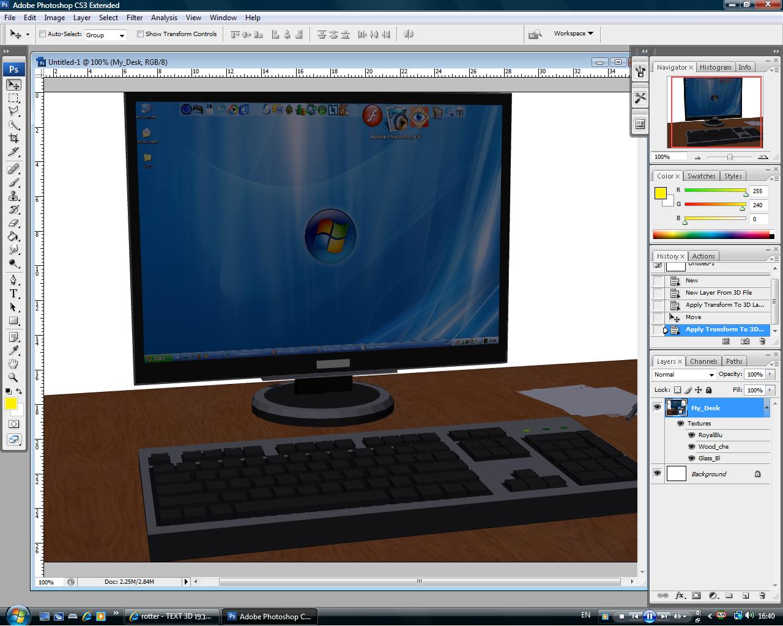Open the Auto-Select Group dropdown
Viewport: 783px width, 626px height.
(105, 35)
